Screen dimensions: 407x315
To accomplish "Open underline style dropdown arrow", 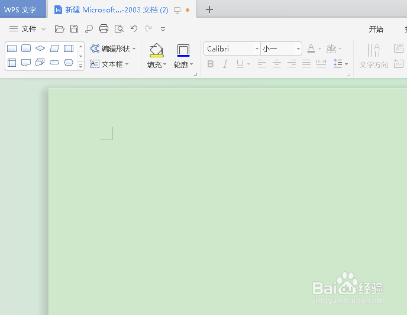I will [248, 64].
